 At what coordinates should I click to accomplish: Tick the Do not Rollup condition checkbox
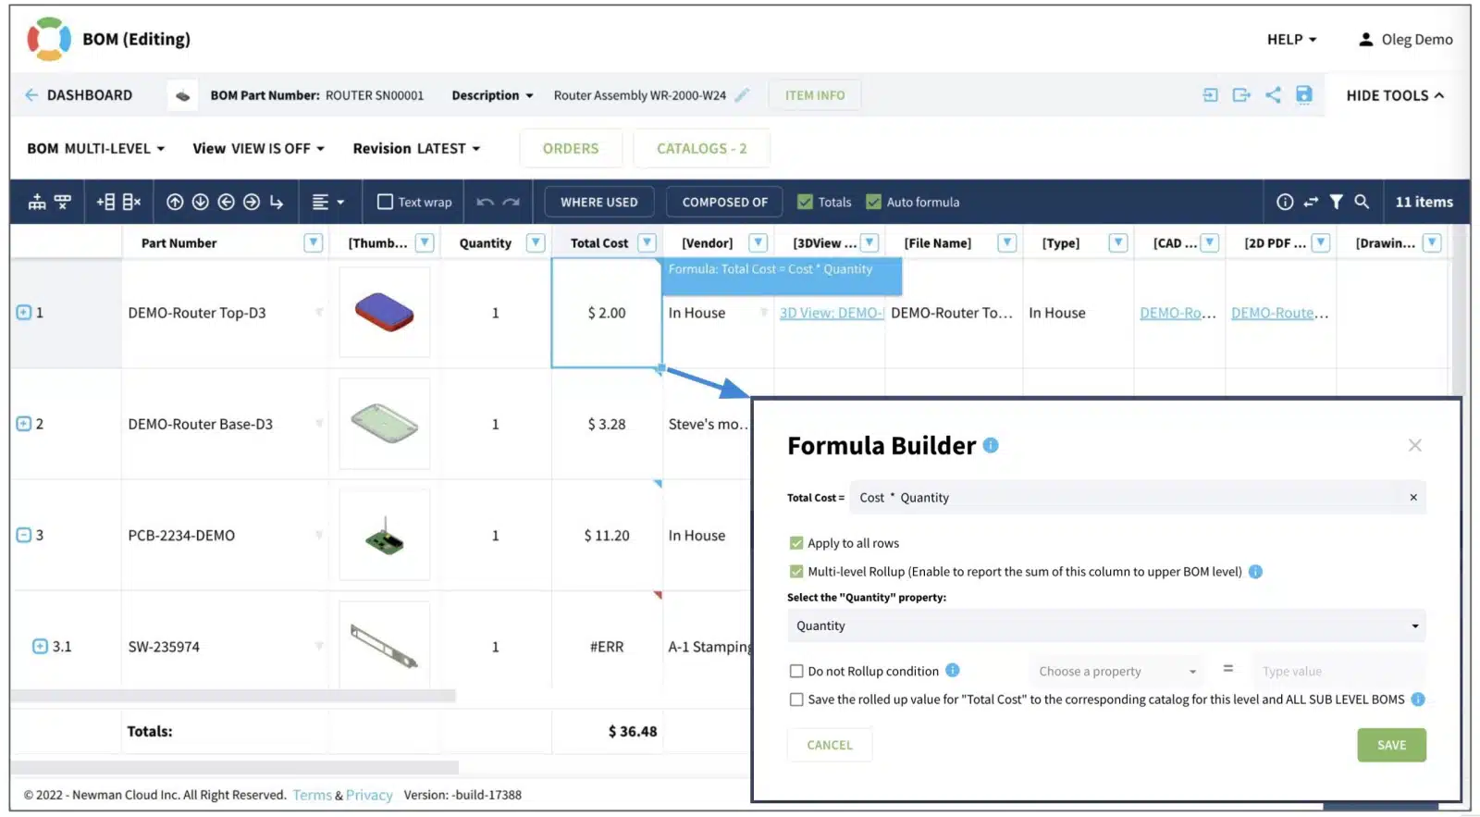pos(796,671)
